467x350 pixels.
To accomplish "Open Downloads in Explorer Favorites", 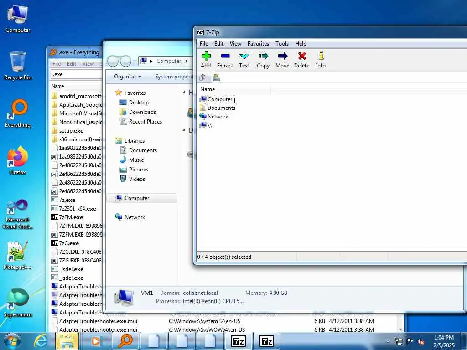I will [142, 112].
